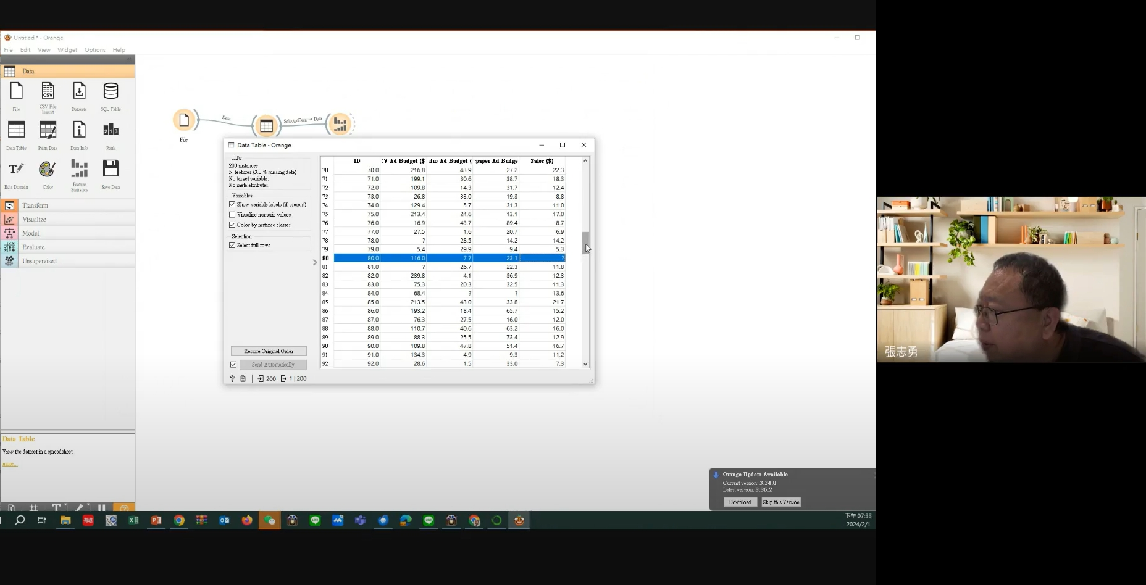
Task: Select the CSV File Import widget
Action: coord(48,92)
